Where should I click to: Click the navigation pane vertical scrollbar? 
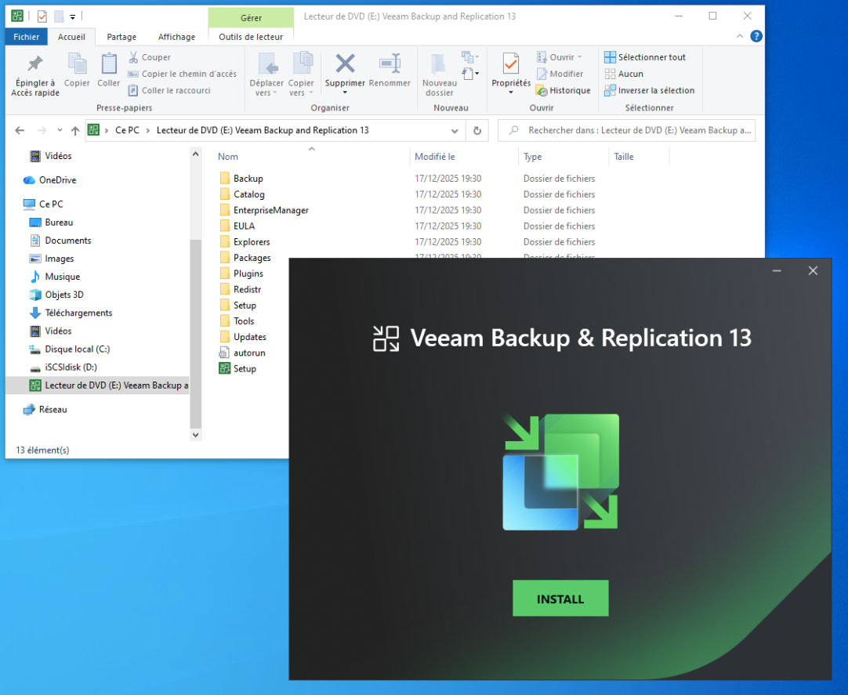pyautogui.click(x=196, y=329)
